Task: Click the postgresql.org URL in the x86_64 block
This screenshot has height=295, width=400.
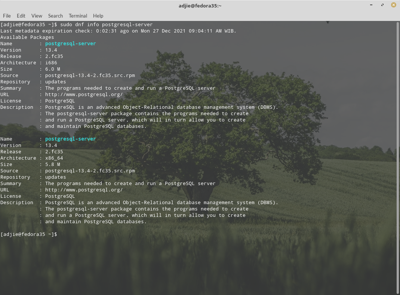Action: pyautogui.click(x=84, y=190)
